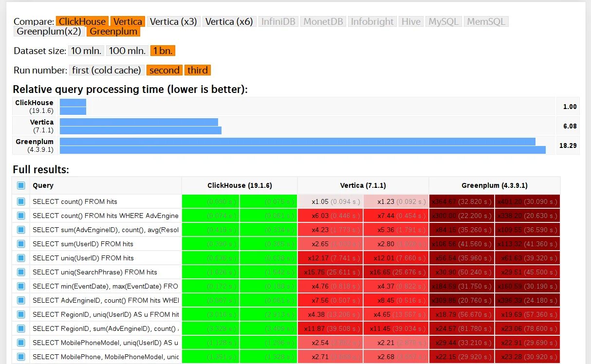Uncheck RegionID, uniq(UserID) AS u checkbox
The image size is (591, 364).
pos(21,314)
